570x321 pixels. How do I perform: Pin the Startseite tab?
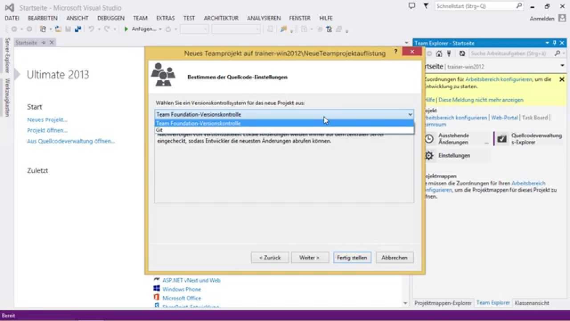tap(44, 42)
